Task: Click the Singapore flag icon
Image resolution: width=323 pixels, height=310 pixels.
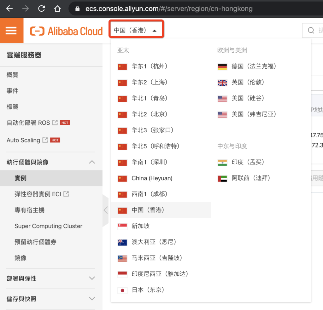Action: pyautogui.click(x=122, y=226)
